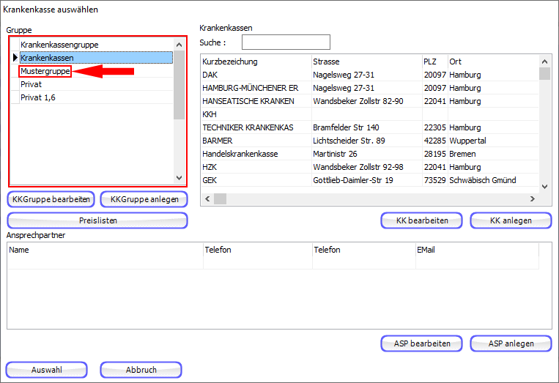
Task: Open the Preislisten dialog
Action: click(x=97, y=220)
